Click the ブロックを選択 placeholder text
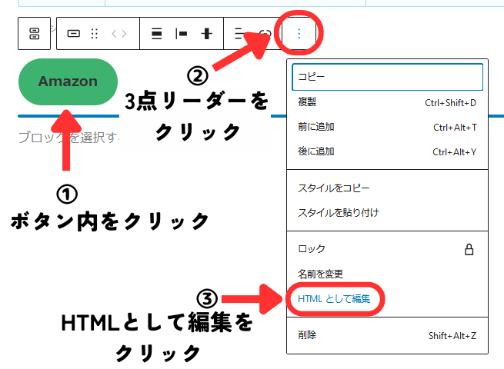 click(x=68, y=138)
